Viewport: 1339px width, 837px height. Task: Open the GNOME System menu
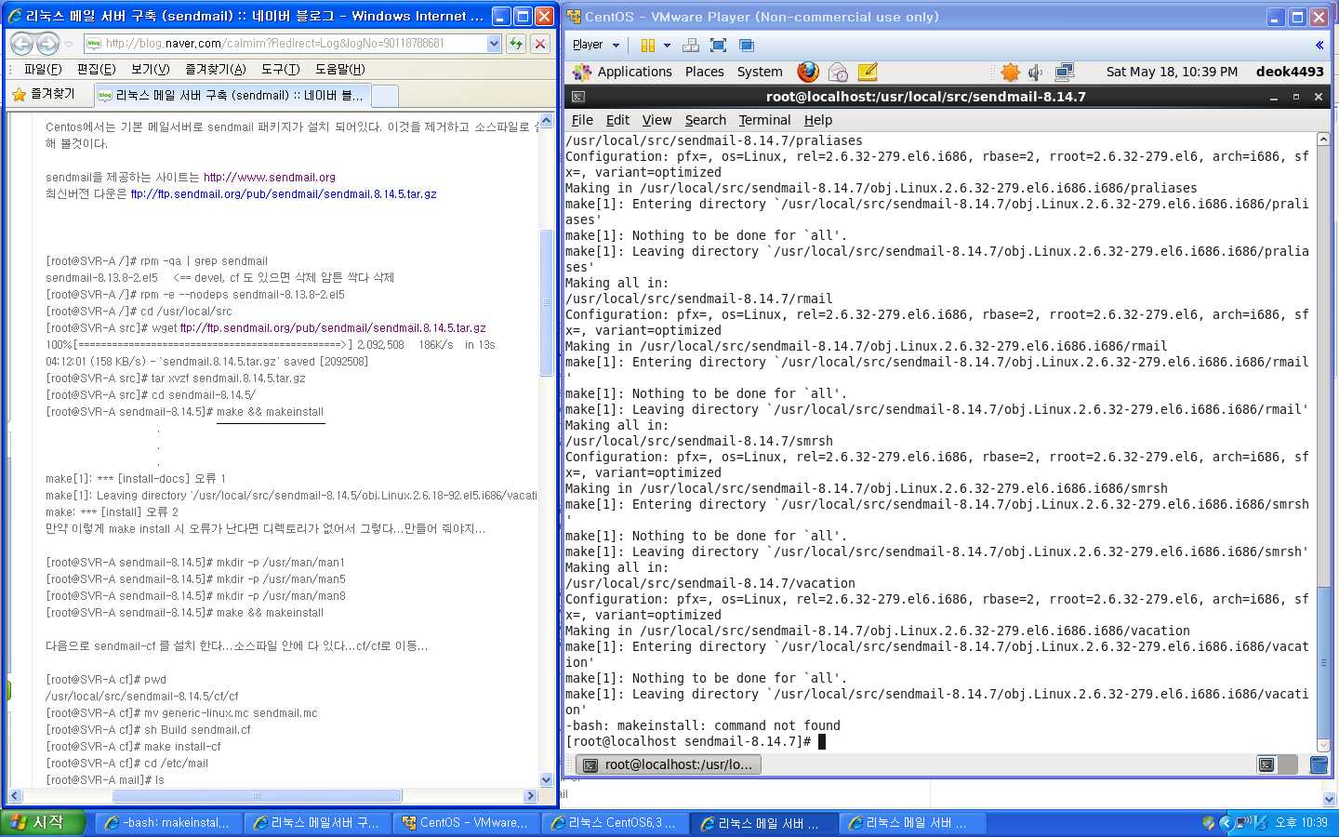[x=760, y=72]
